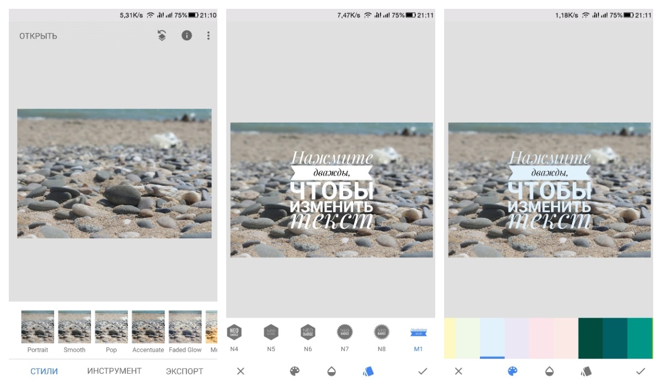Viewport: 662px width, 392px height.
Task: Open opacity droplet beside the blue palette
Action: [549, 372]
